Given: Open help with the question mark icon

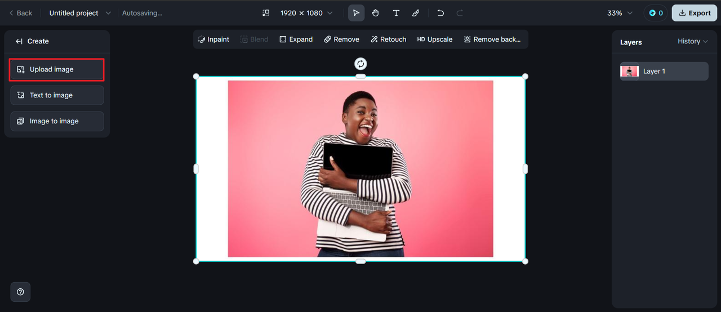Looking at the screenshot, I should coord(20,292).
